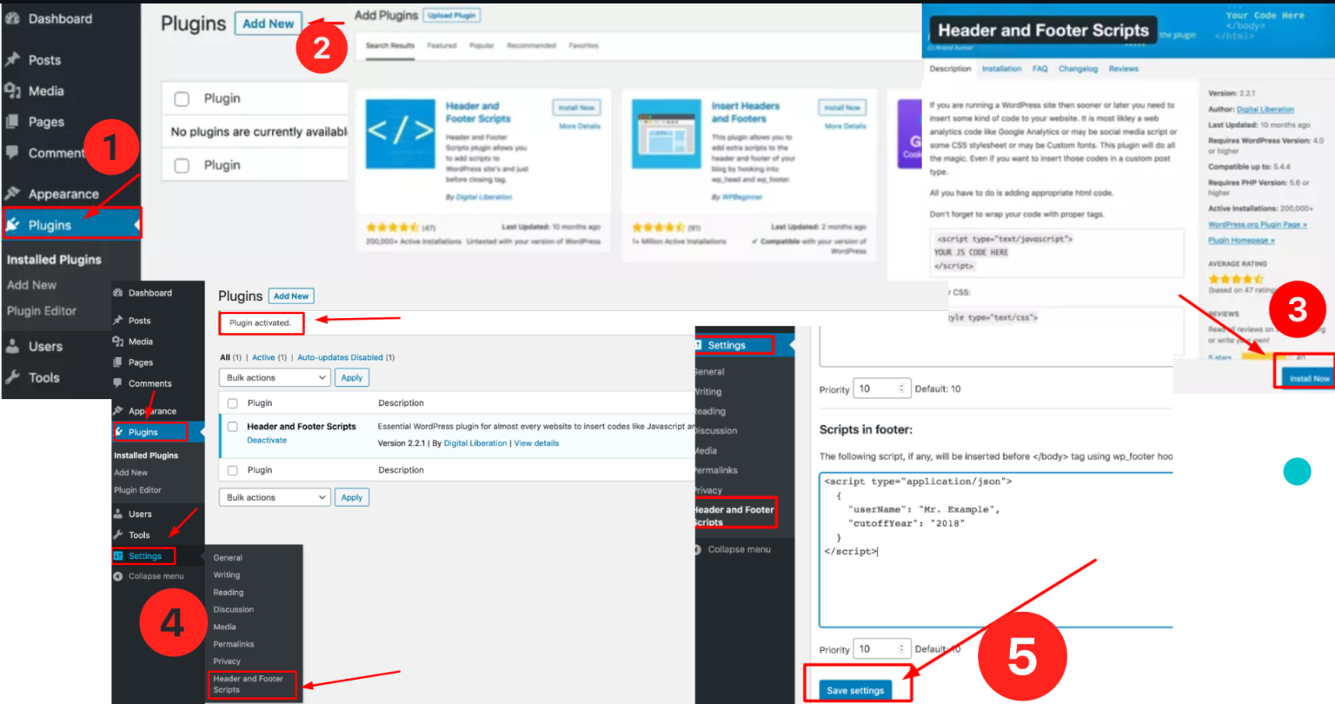Select the Tools wrench icon
Viewport: 1335px width, 704px height.
13,376
